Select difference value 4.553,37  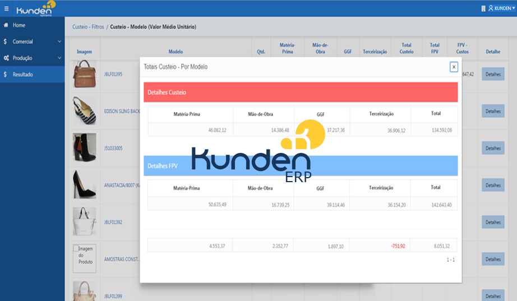pyautogui.click(x=217, y=246)
